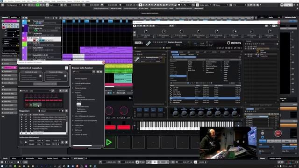The width and height of the screenshot is (299, 168).
Task: Click the green play pad in MIDI Remote
Action: 109,142
